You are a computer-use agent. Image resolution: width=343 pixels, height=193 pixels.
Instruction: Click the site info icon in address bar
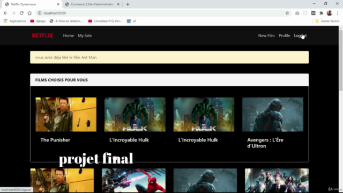[40, 13]
